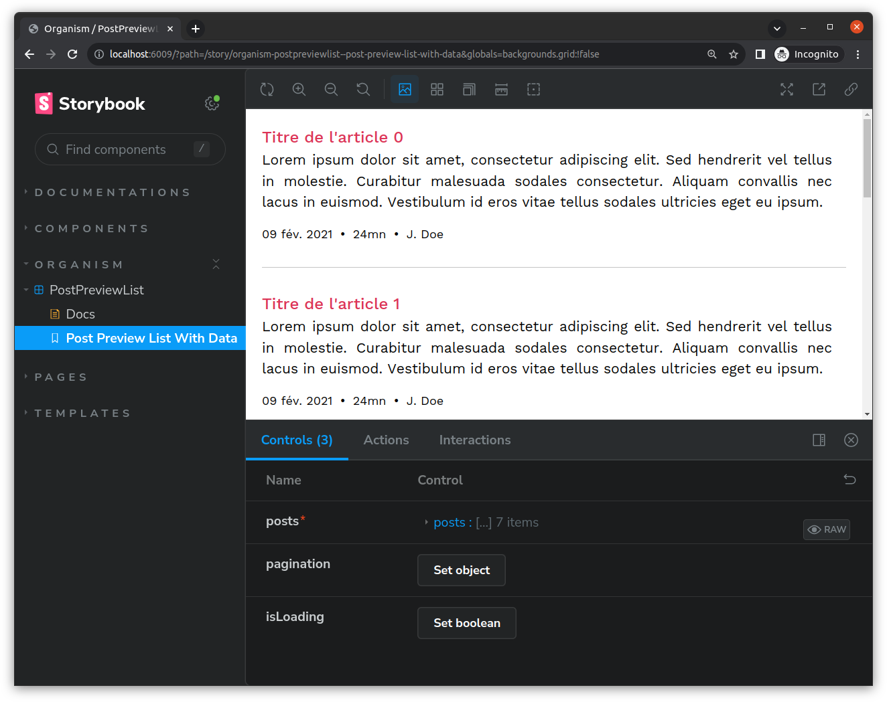Go fullscreen with the canvas
Screen dimensions: 887x702
point(787,89)
